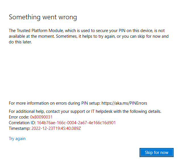This screenshot has height=165, width=183.
Task: Click the "Timestamp:" label
Action: pos(20,128)
